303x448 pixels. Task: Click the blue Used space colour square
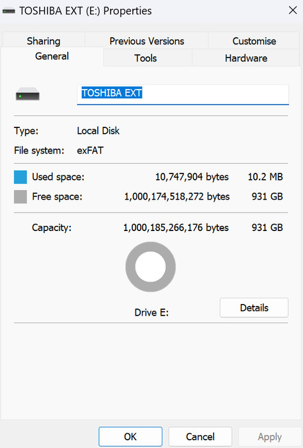(x=20, y=177)
